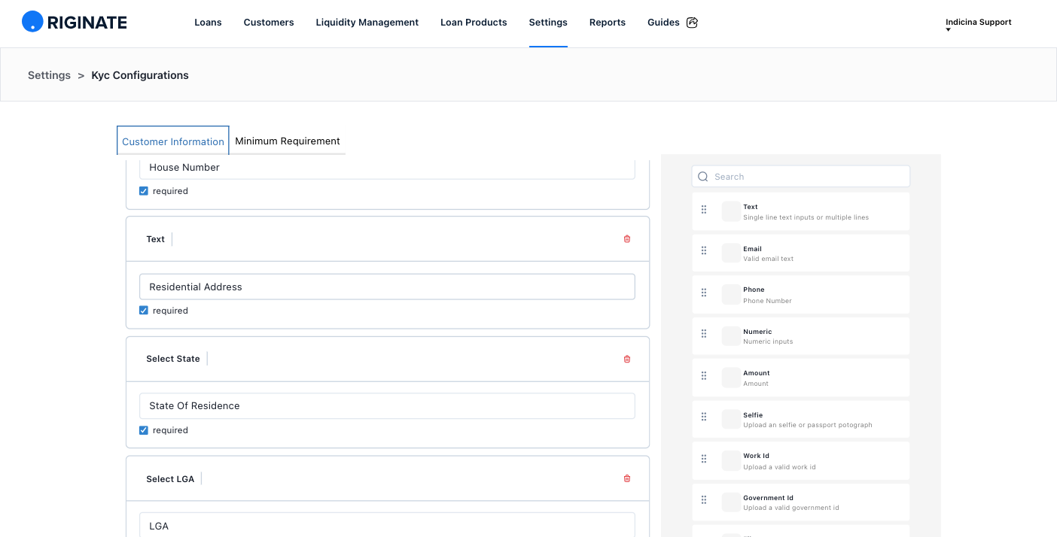Image resolution: width=1057 pixels, height=537 pixels.
Task: Select the Email component name
Action: [752, 249]
